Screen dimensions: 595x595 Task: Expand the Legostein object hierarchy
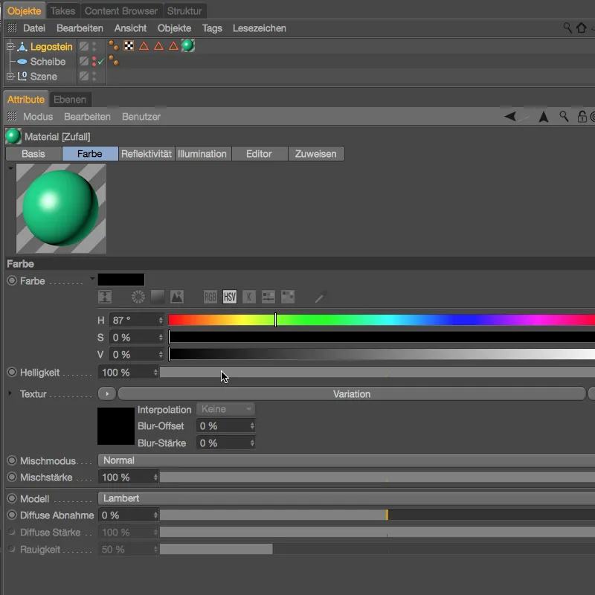point(10,46)
